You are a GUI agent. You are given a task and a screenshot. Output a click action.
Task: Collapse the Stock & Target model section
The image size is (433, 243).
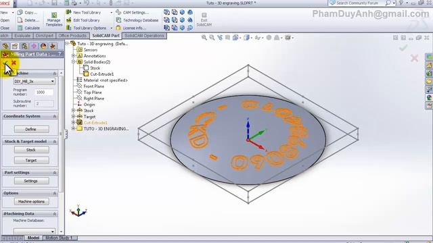(54, 142)
